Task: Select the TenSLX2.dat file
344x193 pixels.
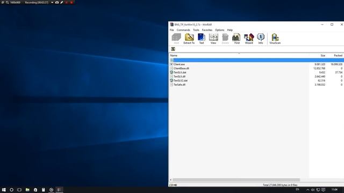Action: [181, 80]
